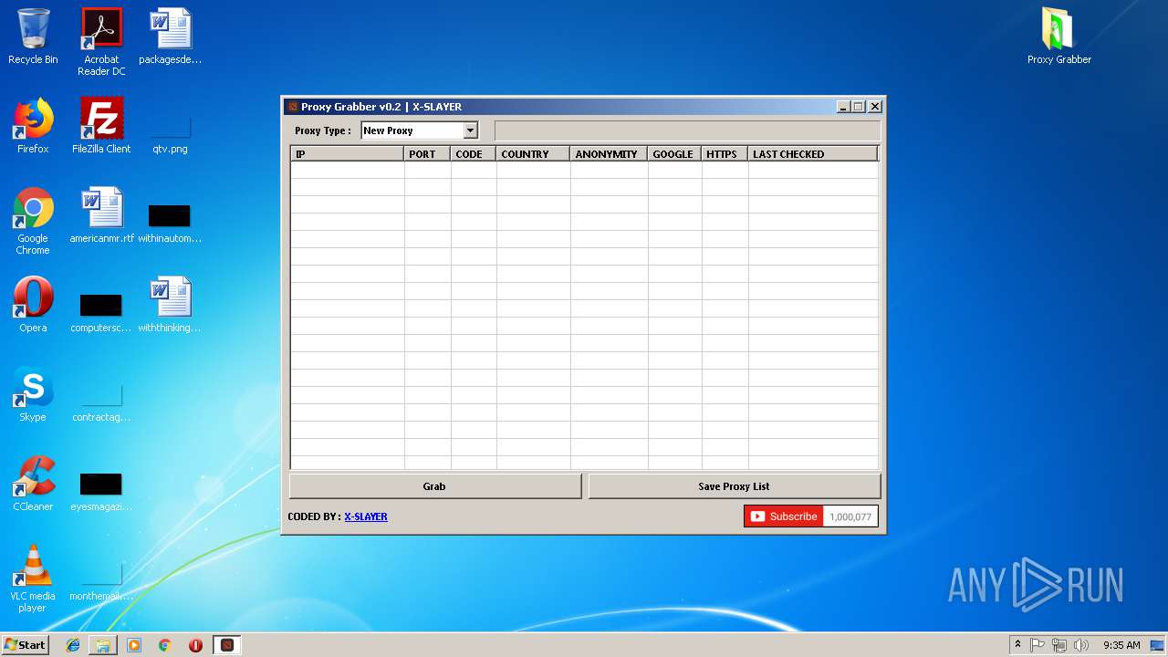This screenshot has width=1168, height=657.
Task: Click Save Proxy List button
Action: point(734,486)
